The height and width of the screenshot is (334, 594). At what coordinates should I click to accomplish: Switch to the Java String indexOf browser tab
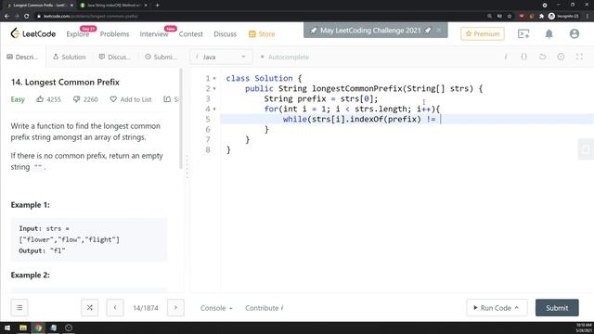113,6
